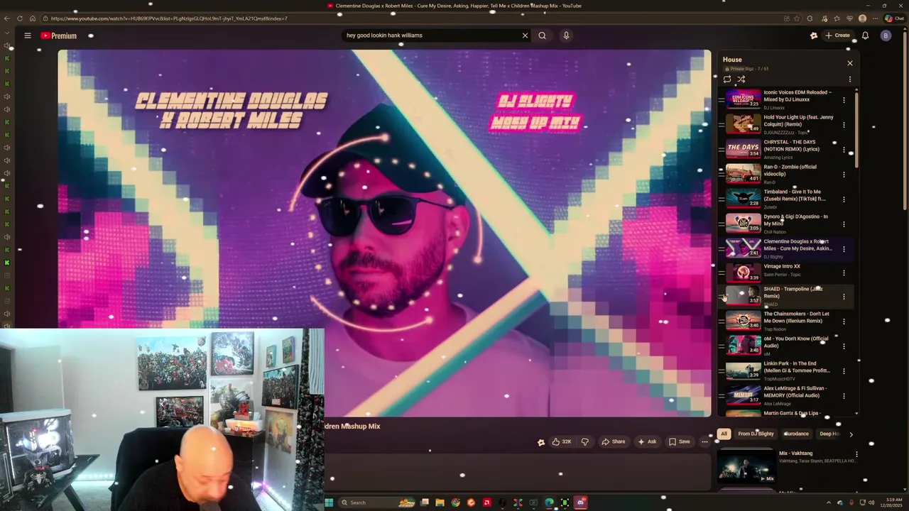Click Dynoro & Gigi D'Agostino thumbnail

[x=743, y=224]
